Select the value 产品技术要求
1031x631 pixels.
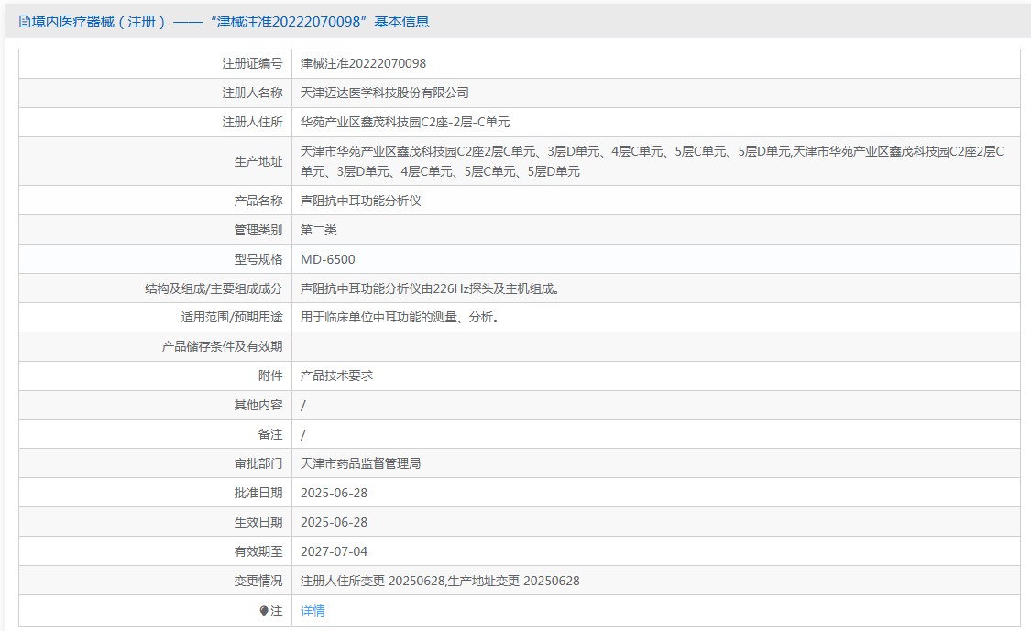point(336,376)
